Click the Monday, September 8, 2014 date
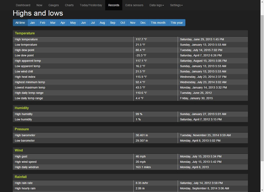 pos(204,188)
